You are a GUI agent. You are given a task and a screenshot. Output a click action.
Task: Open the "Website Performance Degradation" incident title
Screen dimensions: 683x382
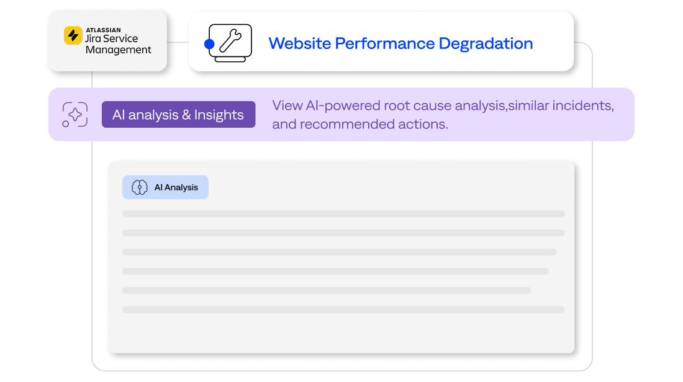[400, 43]
